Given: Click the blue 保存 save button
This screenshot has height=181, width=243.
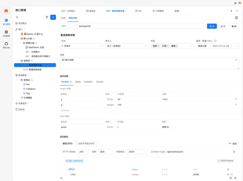Looking at the screenshot, I should pyautogui.click(x=212, y=26).
